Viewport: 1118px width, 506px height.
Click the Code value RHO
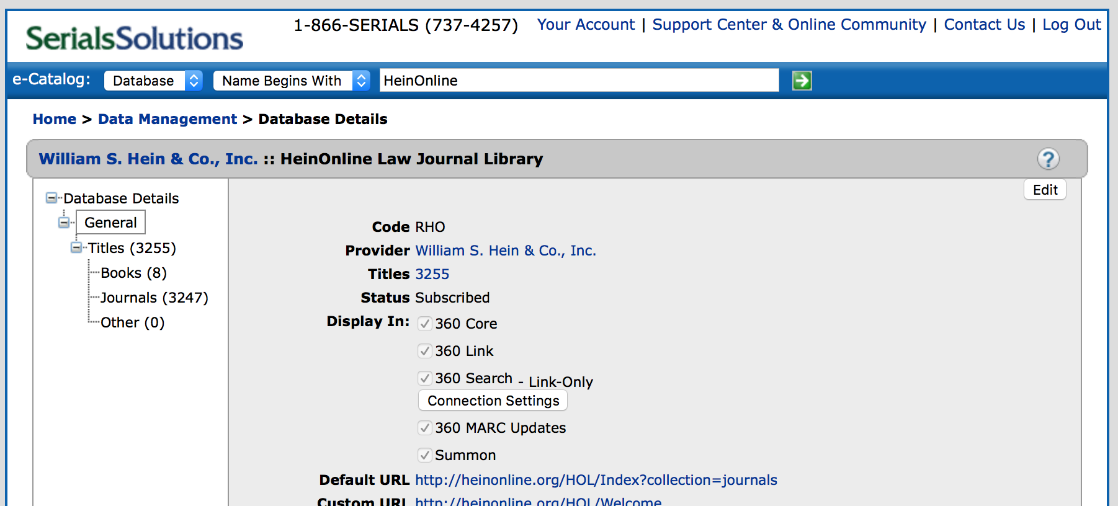[x=431, y=227]
